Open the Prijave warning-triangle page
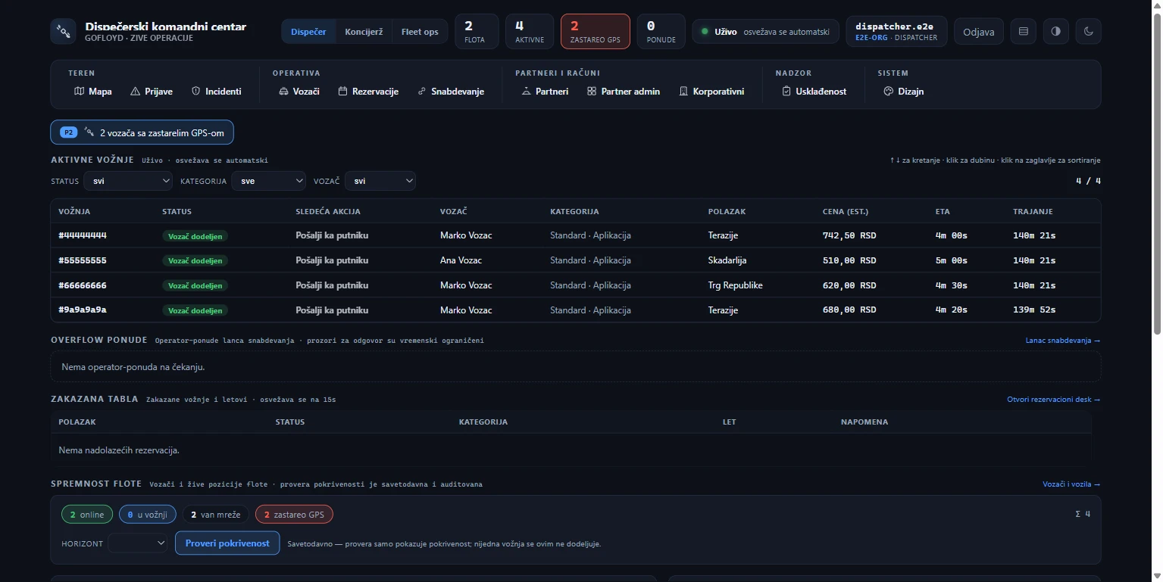This screenshot has width=1163, height=582. pos(152,92)
